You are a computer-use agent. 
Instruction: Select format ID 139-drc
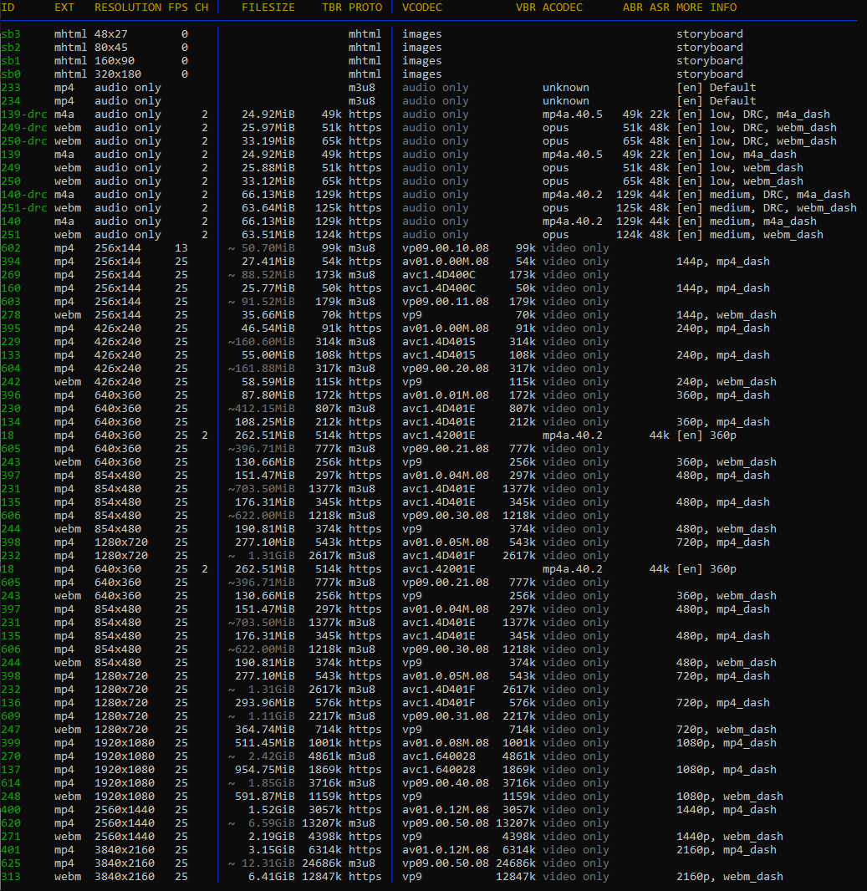click(24, 115)
